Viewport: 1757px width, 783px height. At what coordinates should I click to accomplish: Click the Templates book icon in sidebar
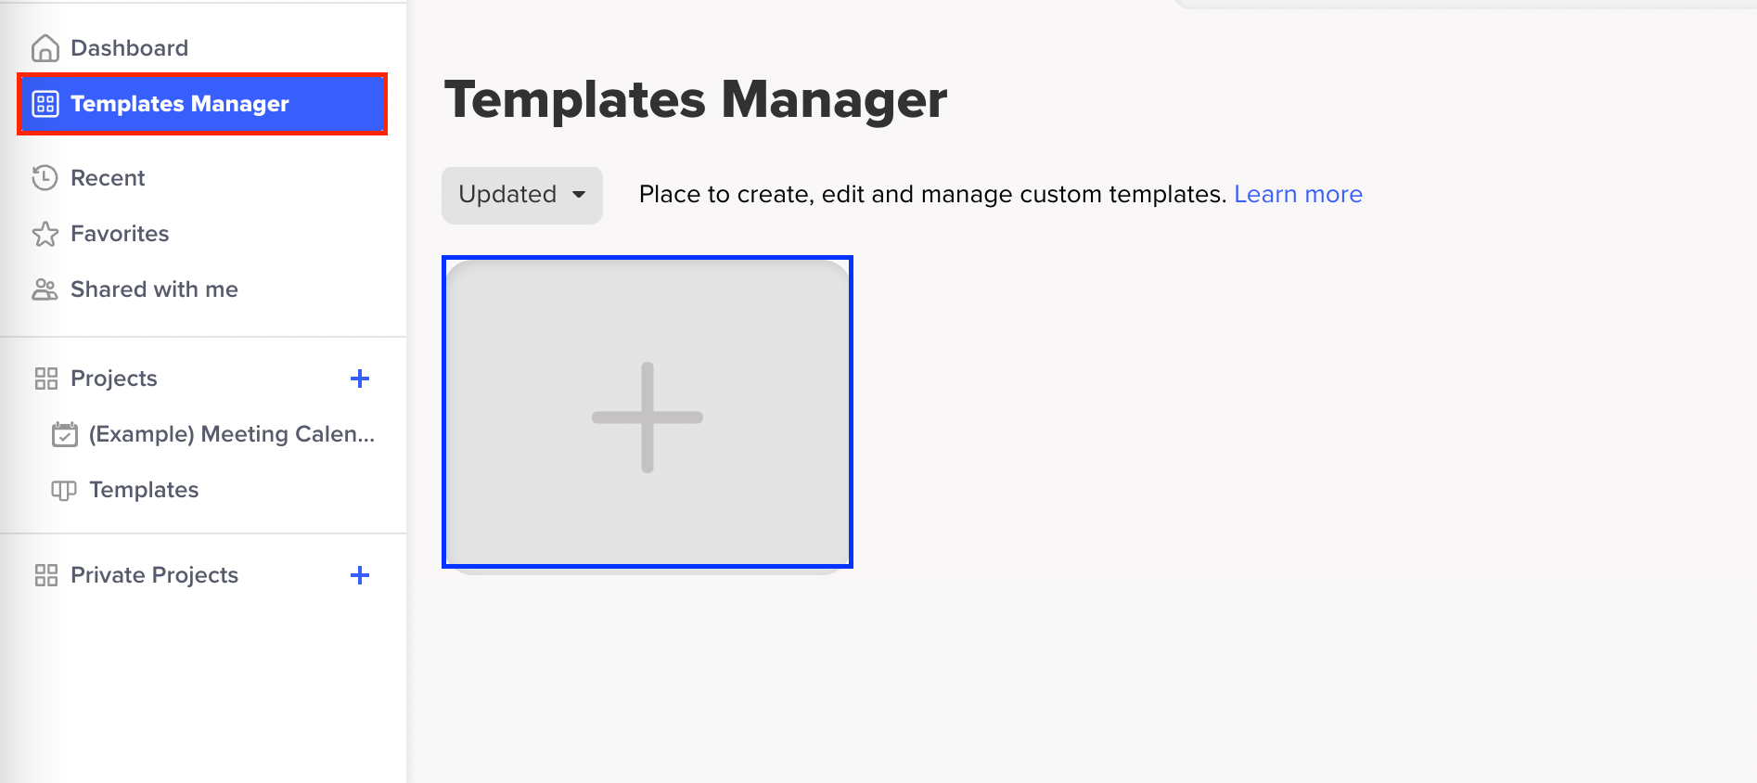[x=64, y=490]
